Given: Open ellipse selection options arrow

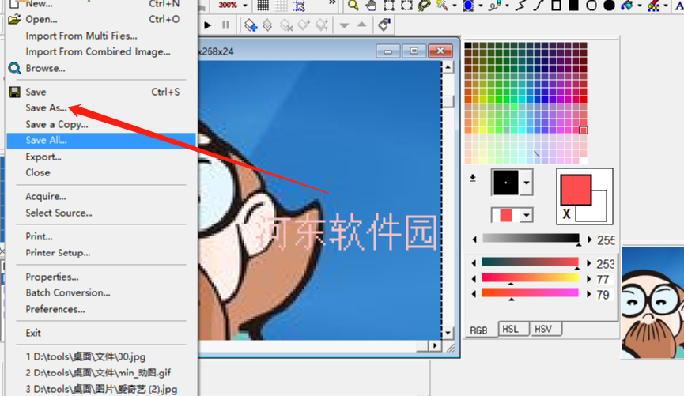Looking at the screenshot, I should pyautogui.click(x=480, y=6).
